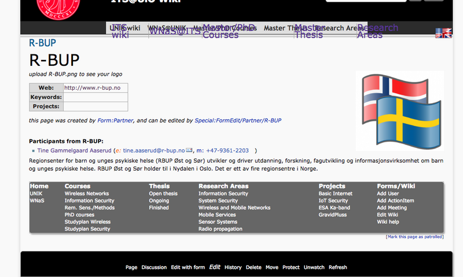
Task: Switch language via UK/US flag icon
Action: point(443,33)
